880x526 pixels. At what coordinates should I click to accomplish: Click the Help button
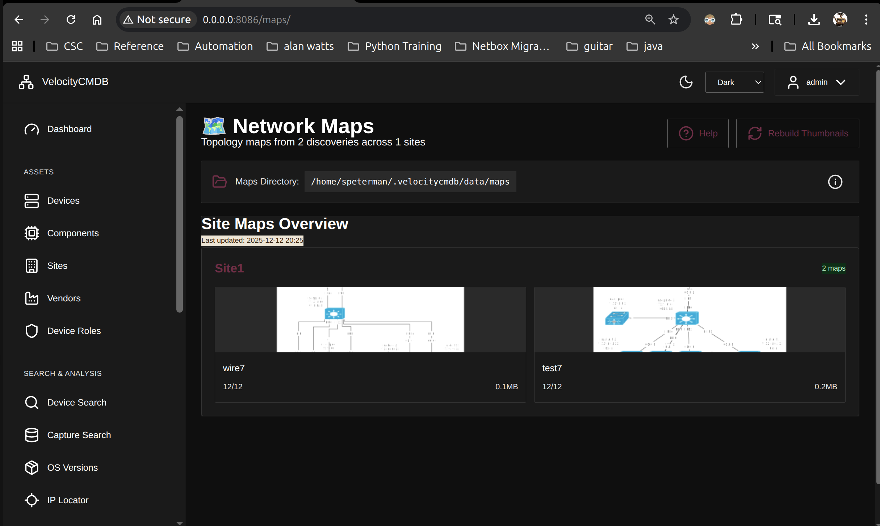(697, 133)
